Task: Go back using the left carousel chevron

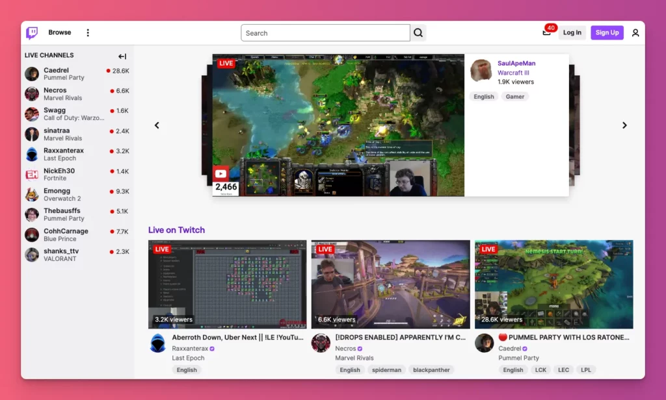Action: tap(157, 125)
